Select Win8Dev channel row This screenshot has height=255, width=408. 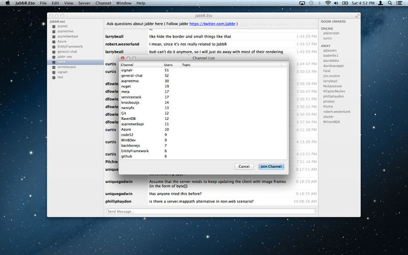(x=203, y=140)
